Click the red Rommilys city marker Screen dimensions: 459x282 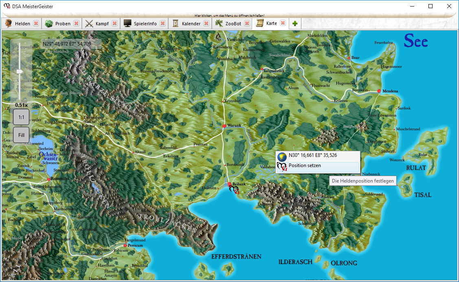[48, 179]
